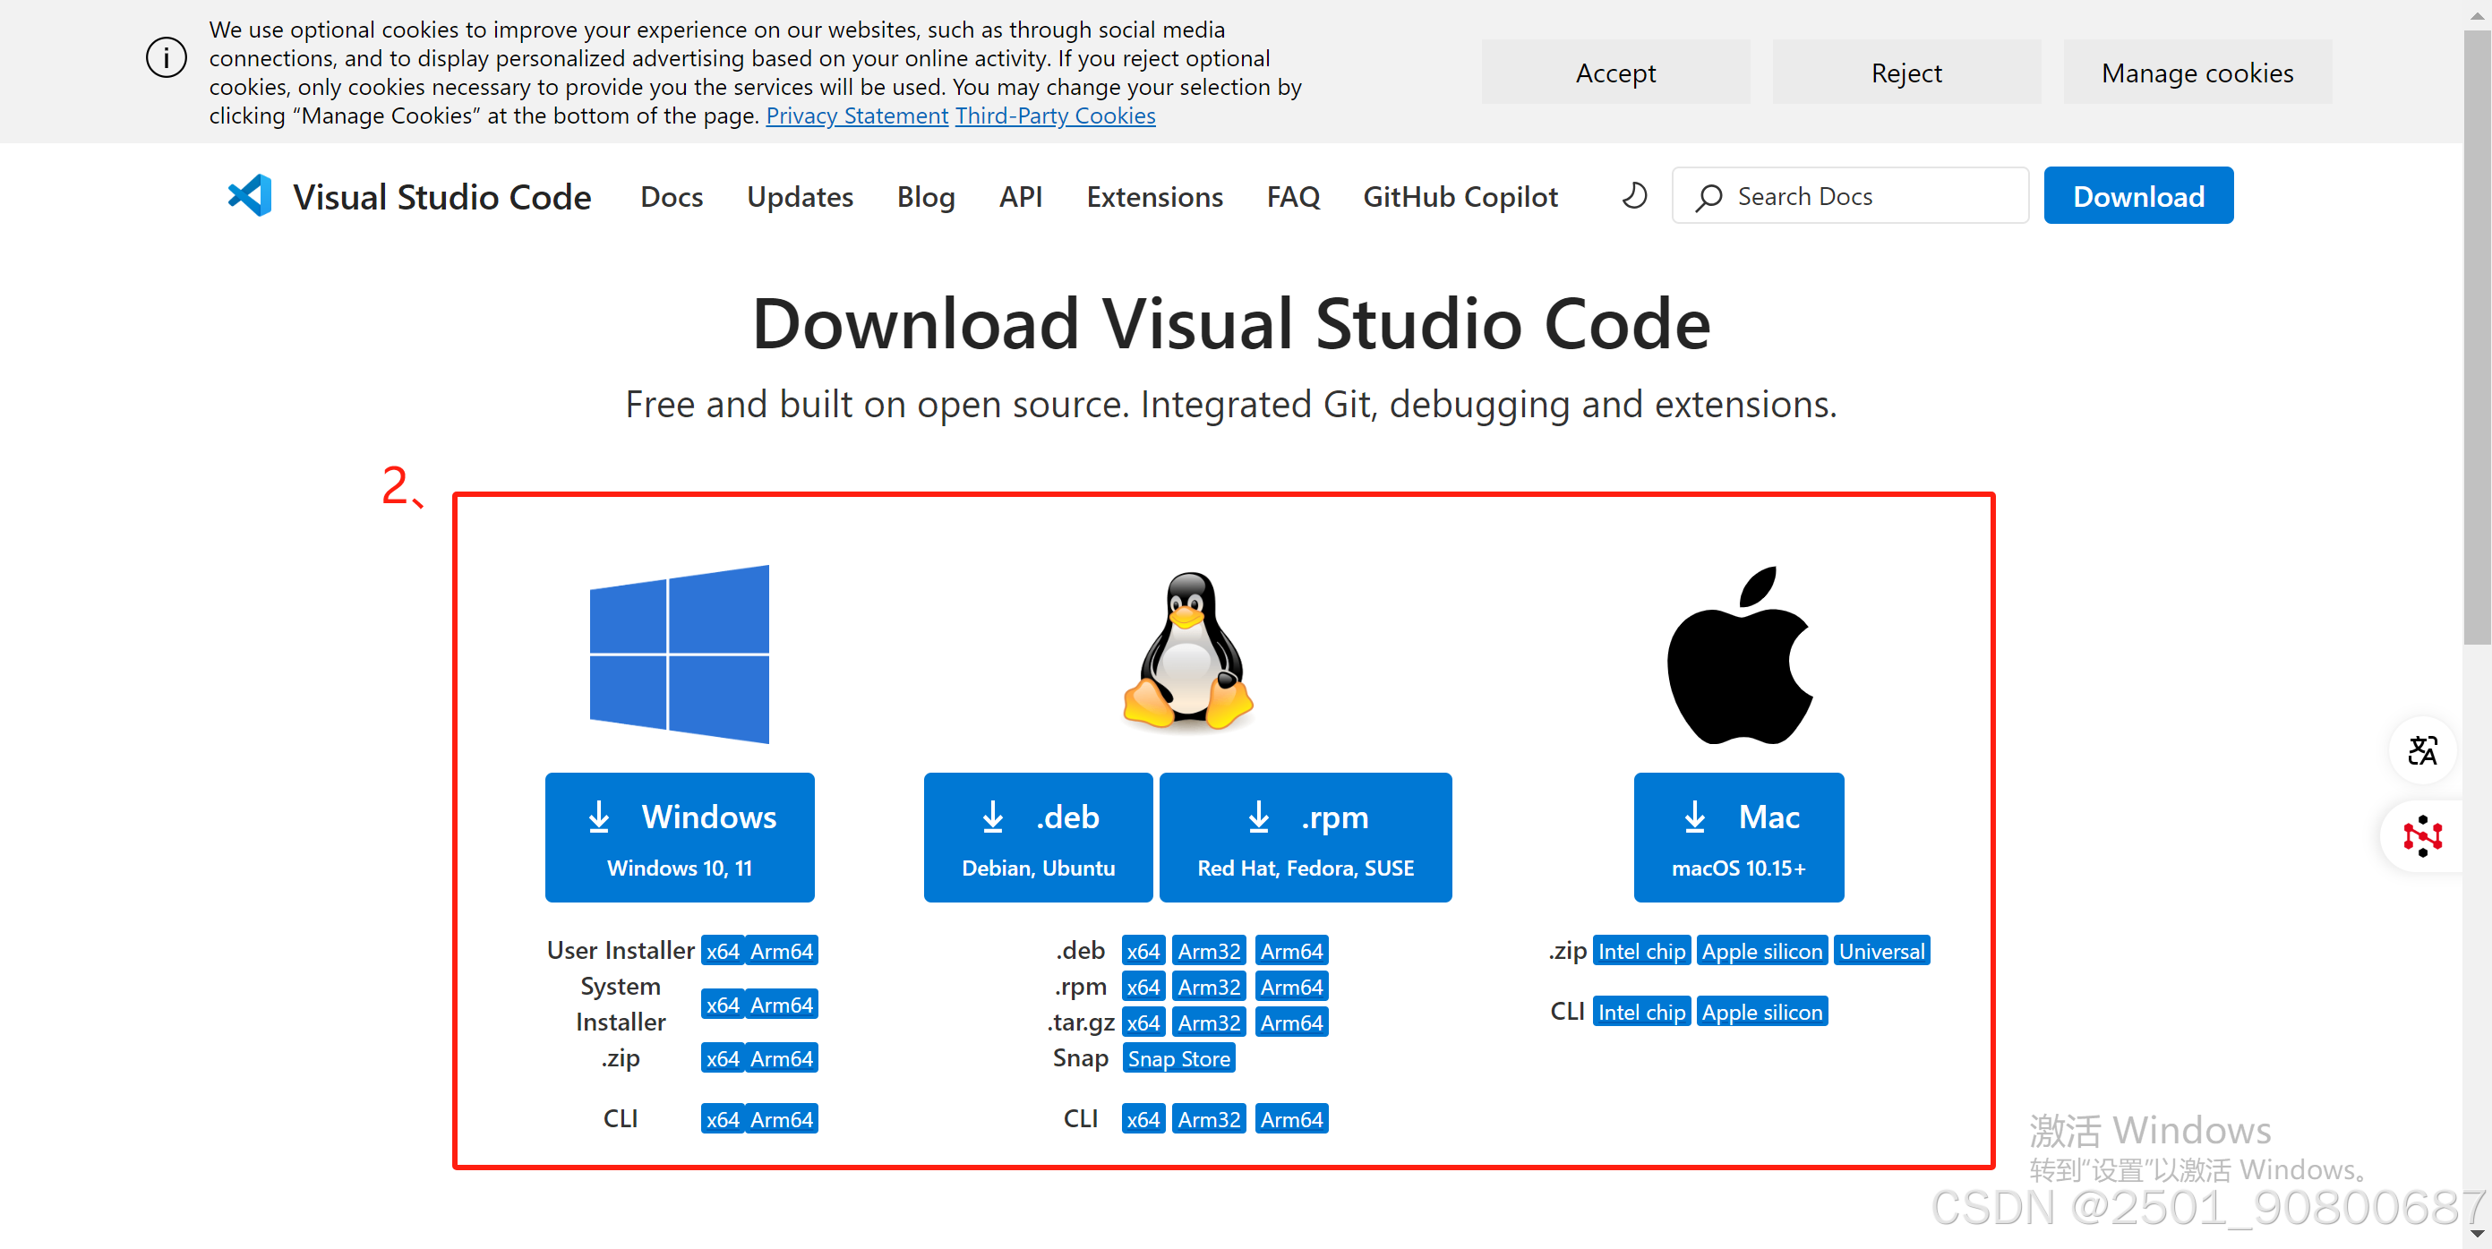Click the cookie info circle icon

pos(167,58)
